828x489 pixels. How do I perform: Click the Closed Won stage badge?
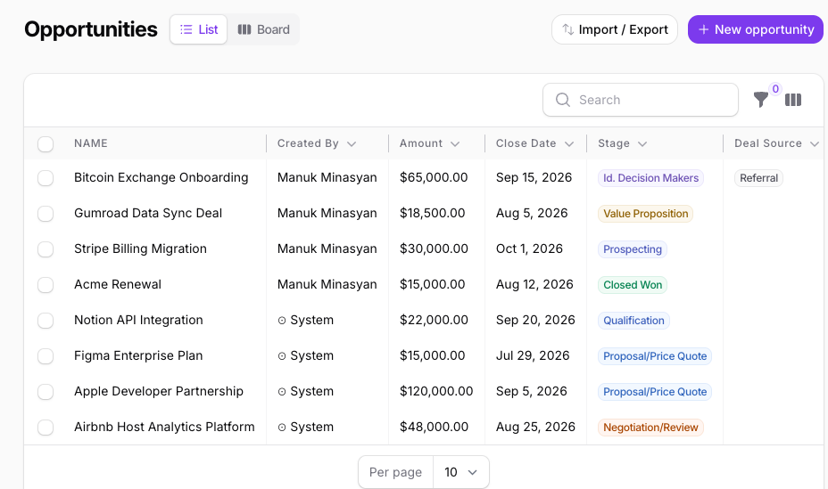click(x=633, y=285)
